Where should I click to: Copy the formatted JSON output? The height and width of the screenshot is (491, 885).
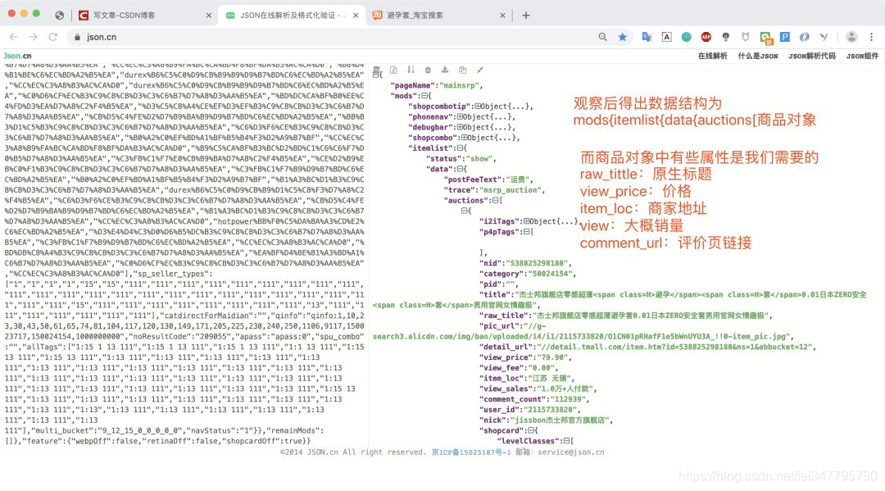[x=463, y=70]
